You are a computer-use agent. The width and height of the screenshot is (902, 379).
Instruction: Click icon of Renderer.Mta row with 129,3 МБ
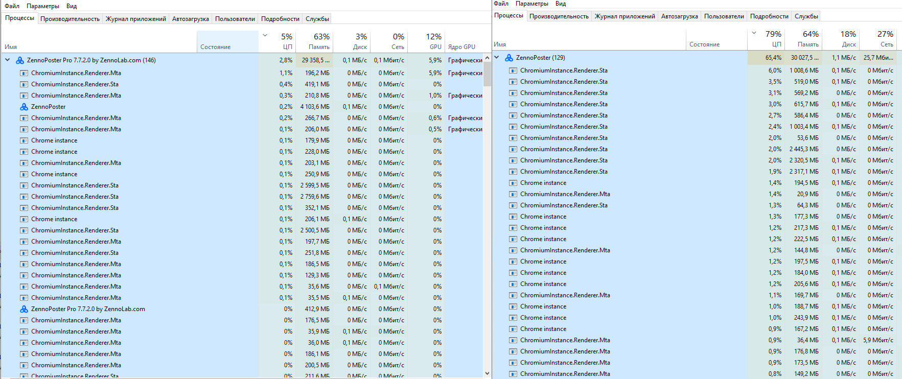[x=24, y=275]
